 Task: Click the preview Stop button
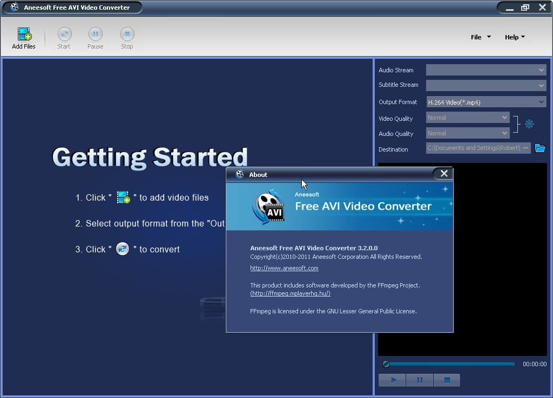click(447, 380)
